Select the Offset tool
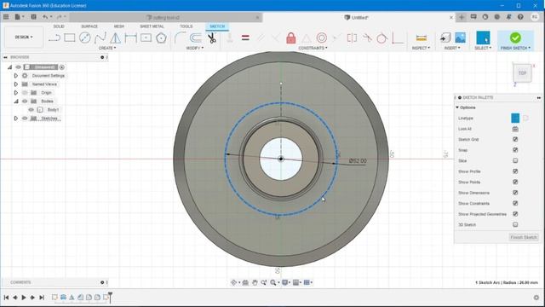Viewport: 545px width, 307px height. tap(196, 38)
